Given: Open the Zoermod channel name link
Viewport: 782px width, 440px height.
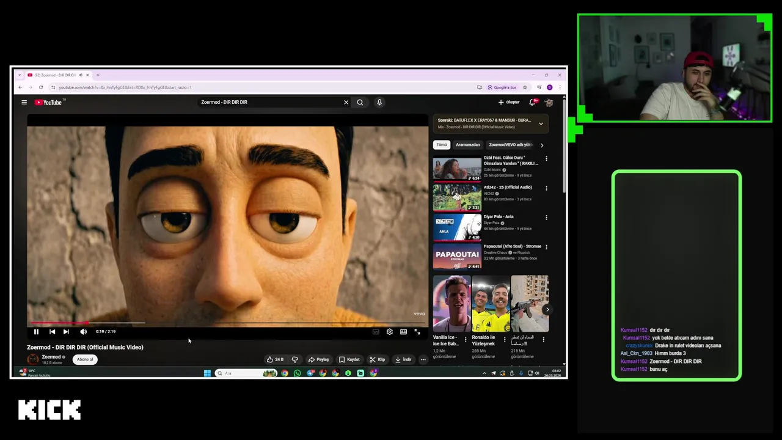Looking at the screenshot, I should 51,357.
